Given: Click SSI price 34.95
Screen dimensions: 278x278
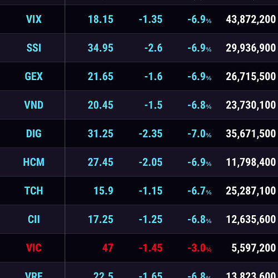Looking at the screenshot, I should pyautogui.click(x=101, y=48).
